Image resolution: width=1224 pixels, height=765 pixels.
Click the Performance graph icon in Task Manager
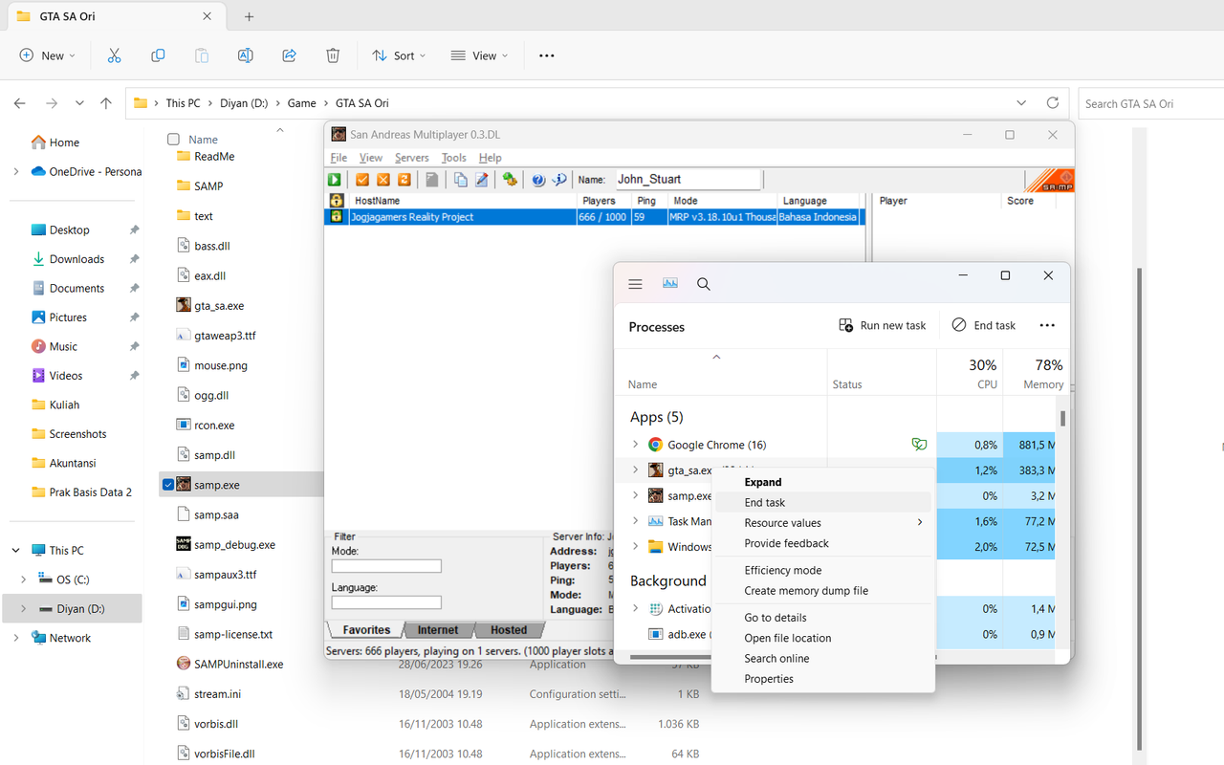(x=669, y=284)
